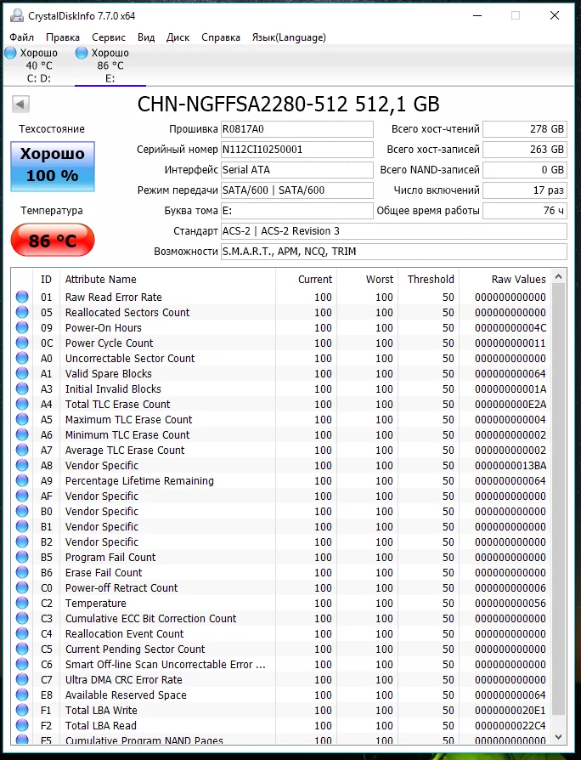Click the previous disk arrow button

click(x=20, y=104)
